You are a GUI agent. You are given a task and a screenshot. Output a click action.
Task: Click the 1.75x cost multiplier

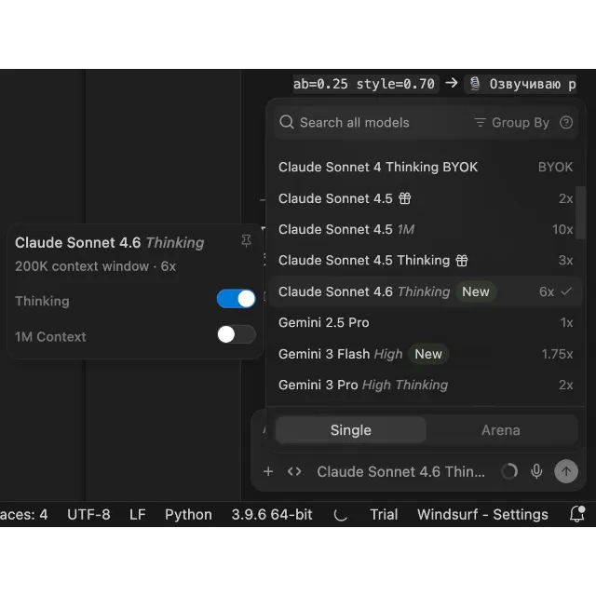(x=557, y=354)
